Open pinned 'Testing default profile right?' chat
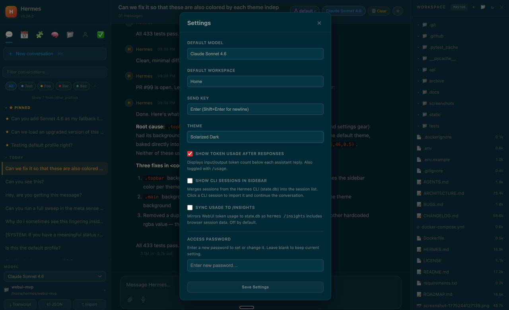Screen dimensions: 509x310 (55, 145)
